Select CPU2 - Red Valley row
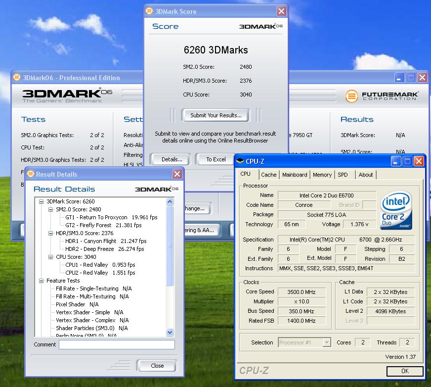This screenshot has height=387, width=431. [100, 273]
